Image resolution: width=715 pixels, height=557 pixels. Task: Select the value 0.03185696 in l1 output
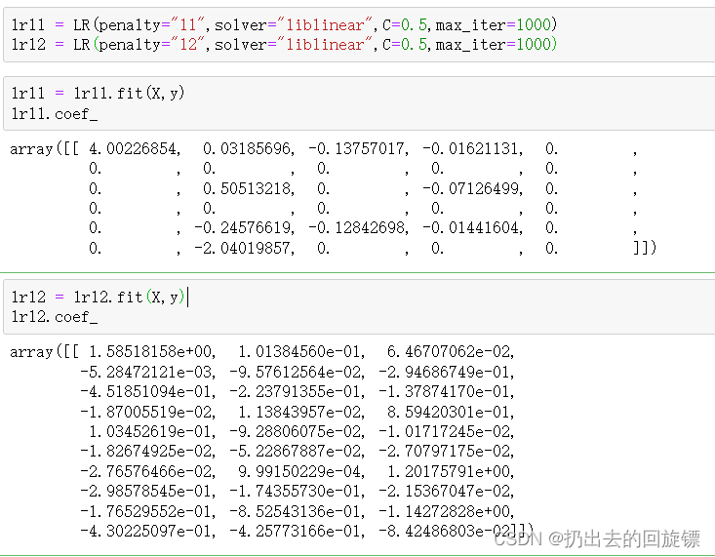click(x=246, y=148)
